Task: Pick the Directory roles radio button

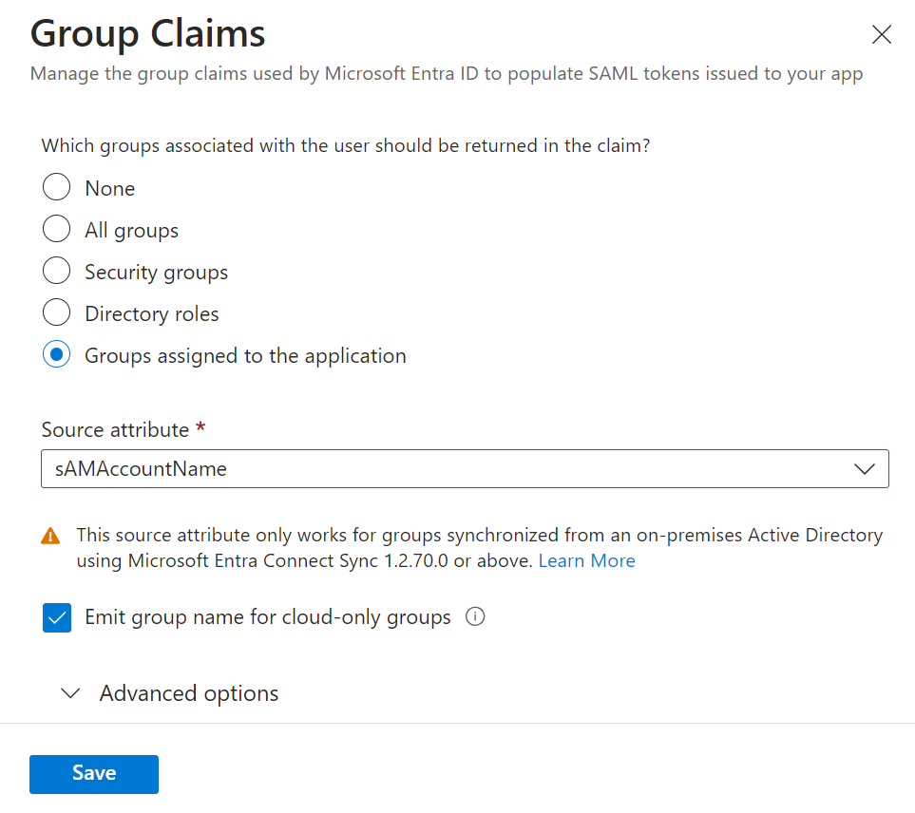Action: tap(57, 313)
